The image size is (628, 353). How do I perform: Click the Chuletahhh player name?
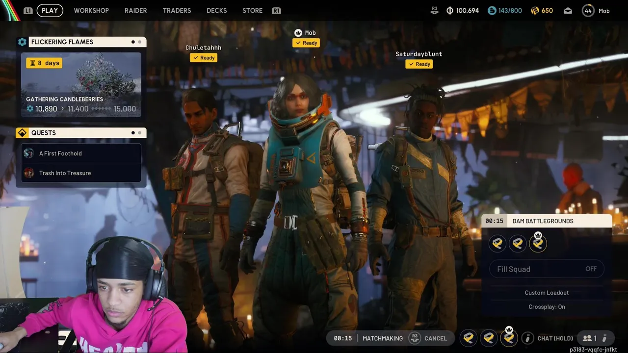click(x=203, y=48)
